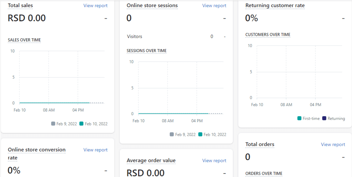Open View report for Total orders

coord(333,145)
